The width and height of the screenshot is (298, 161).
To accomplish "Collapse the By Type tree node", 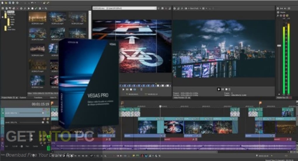I will click(x=3, y=17).
